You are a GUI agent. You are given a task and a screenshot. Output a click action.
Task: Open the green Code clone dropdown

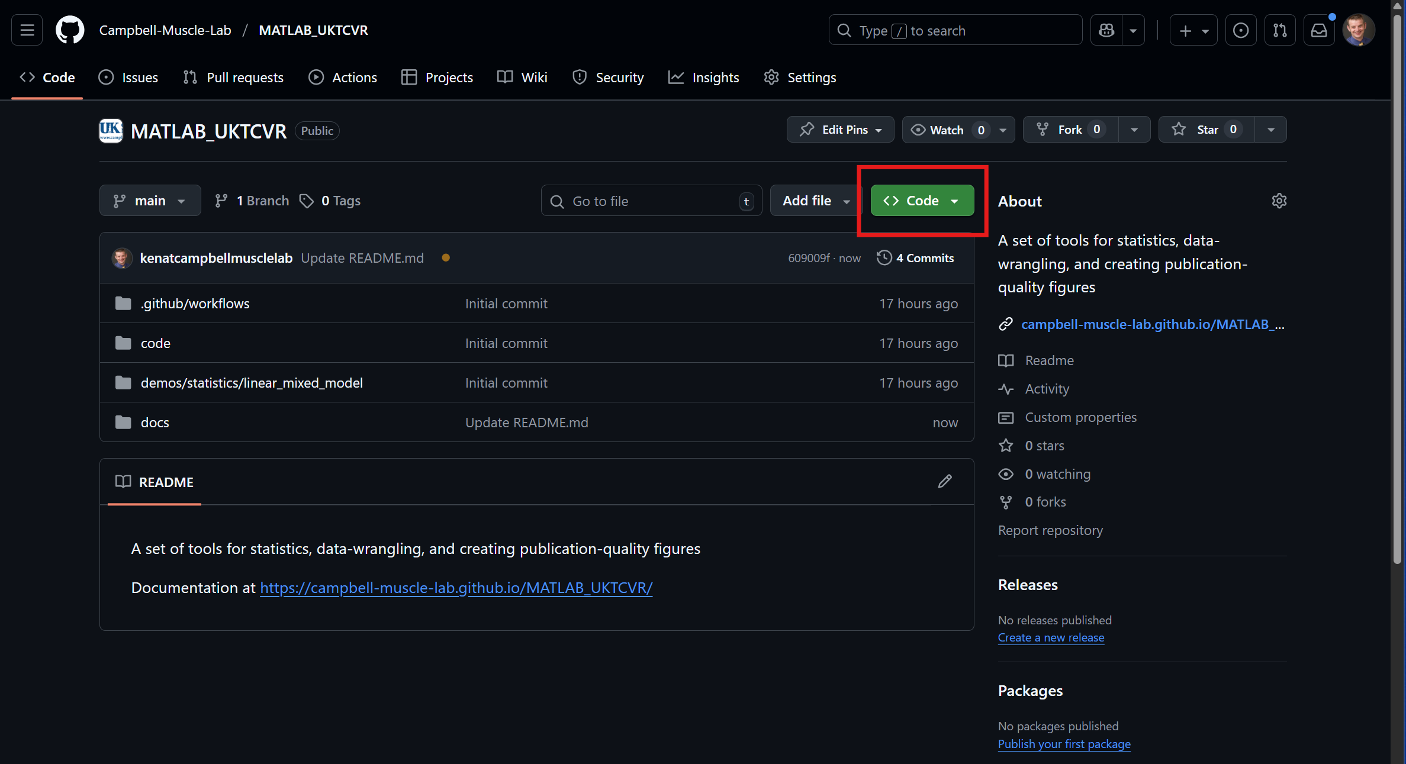[x=922, y=201]
